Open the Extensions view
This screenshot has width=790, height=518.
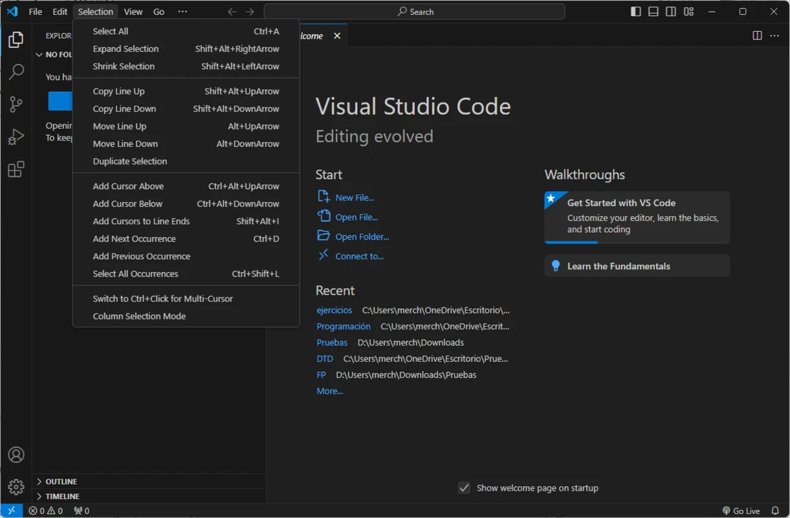tap(16, 170)
